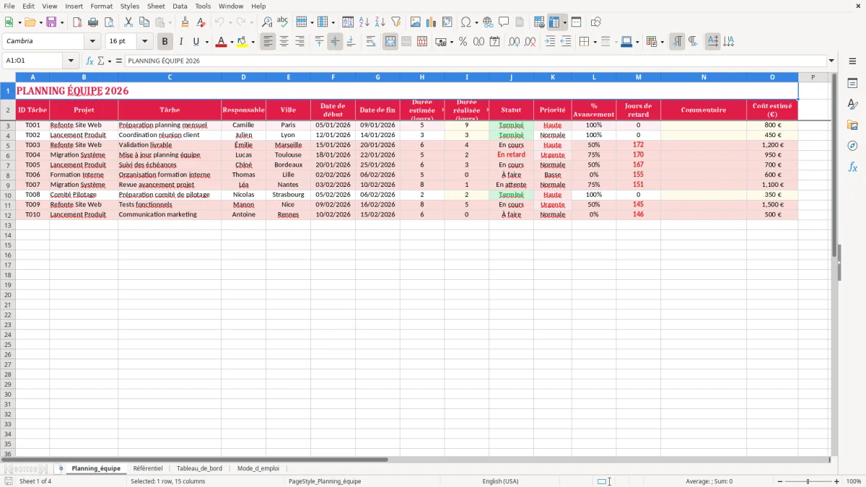Open background color dropdown arrow
The image size is (866, 487).
point(253,42)
